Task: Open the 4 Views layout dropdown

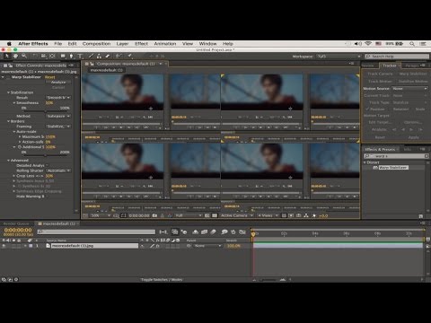Action: [268, 215]
